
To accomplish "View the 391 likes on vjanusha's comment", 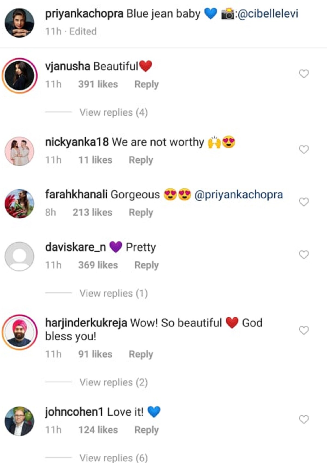I will [x=98, y=84].
